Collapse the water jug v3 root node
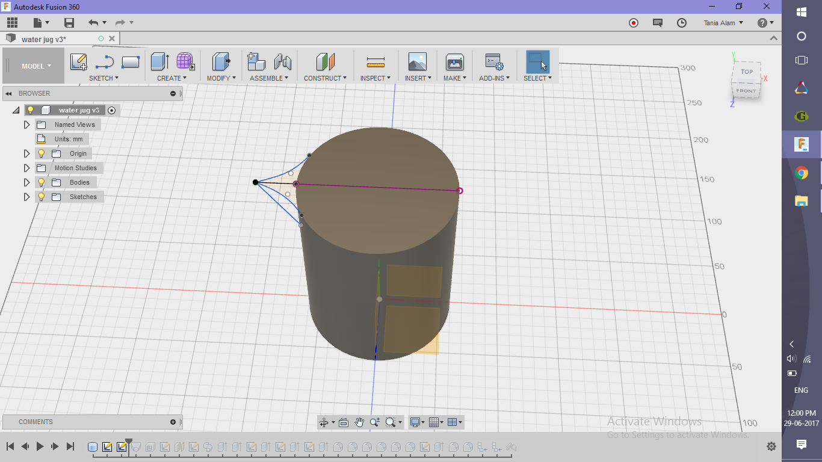Viewport: 822px width, 462px height. tap(16, 111)
